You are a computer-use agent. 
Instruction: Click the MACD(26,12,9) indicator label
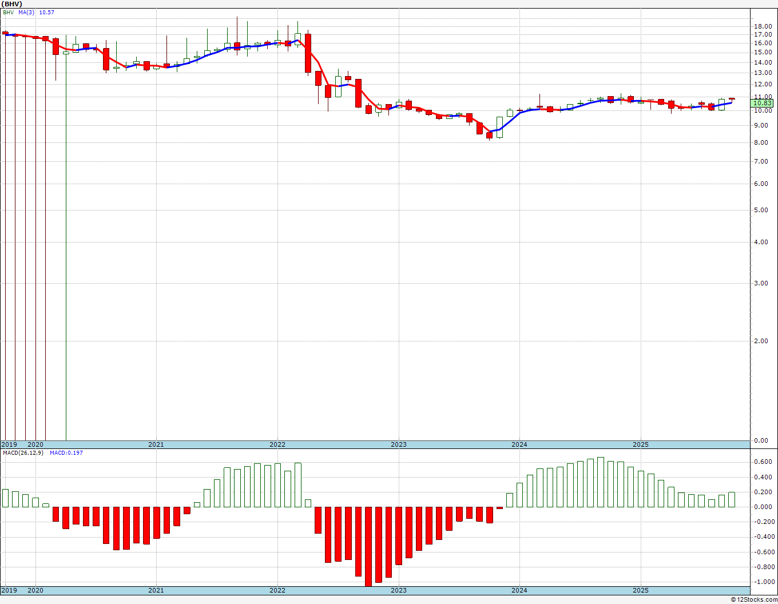point(22,453)
